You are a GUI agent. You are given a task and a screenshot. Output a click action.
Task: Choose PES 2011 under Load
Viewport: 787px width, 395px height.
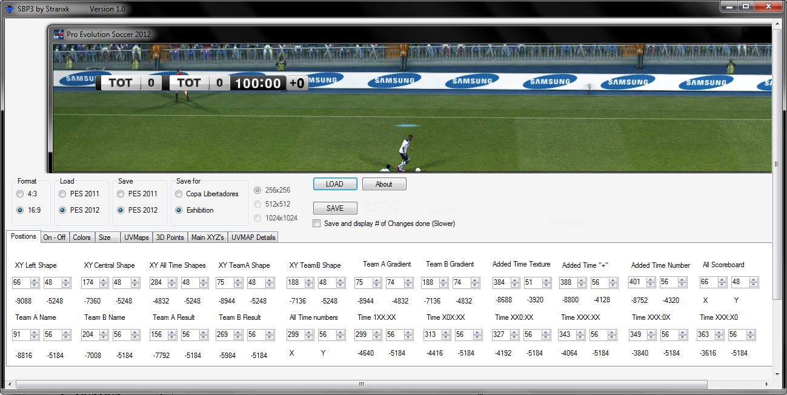tap(63, 194)
